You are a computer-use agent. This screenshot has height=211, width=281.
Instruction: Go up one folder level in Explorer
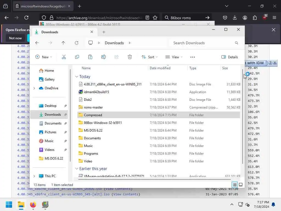[63, 43]
